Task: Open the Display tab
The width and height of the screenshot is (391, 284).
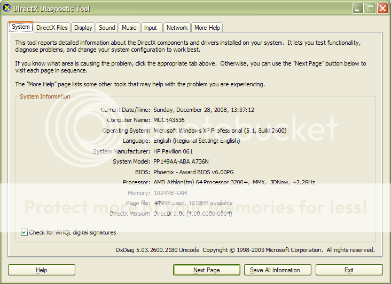Action: (83, 28)
